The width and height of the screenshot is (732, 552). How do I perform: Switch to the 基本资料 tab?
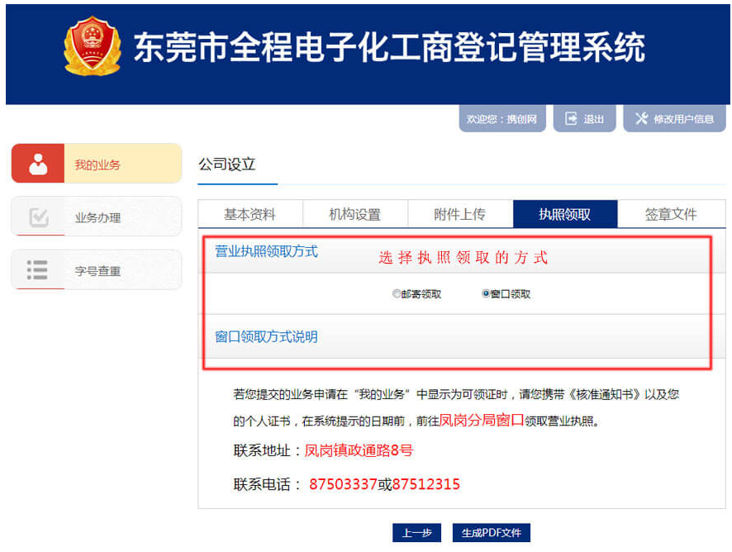[x=250, y=213]
